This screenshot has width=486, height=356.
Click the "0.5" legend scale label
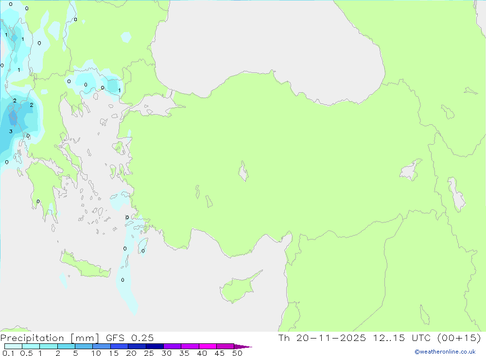coord(26,353)
